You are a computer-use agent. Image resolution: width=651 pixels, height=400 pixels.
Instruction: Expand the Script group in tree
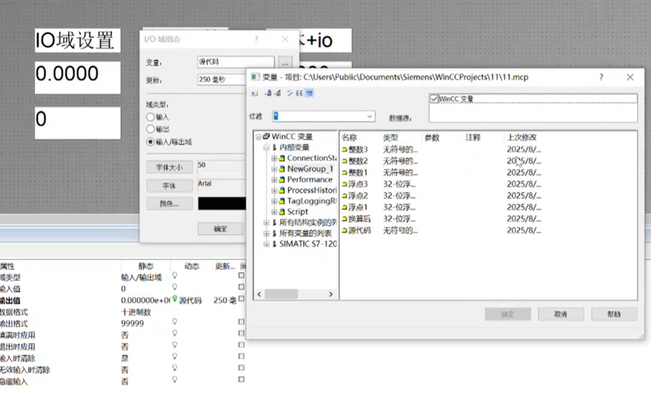(274, 212)
